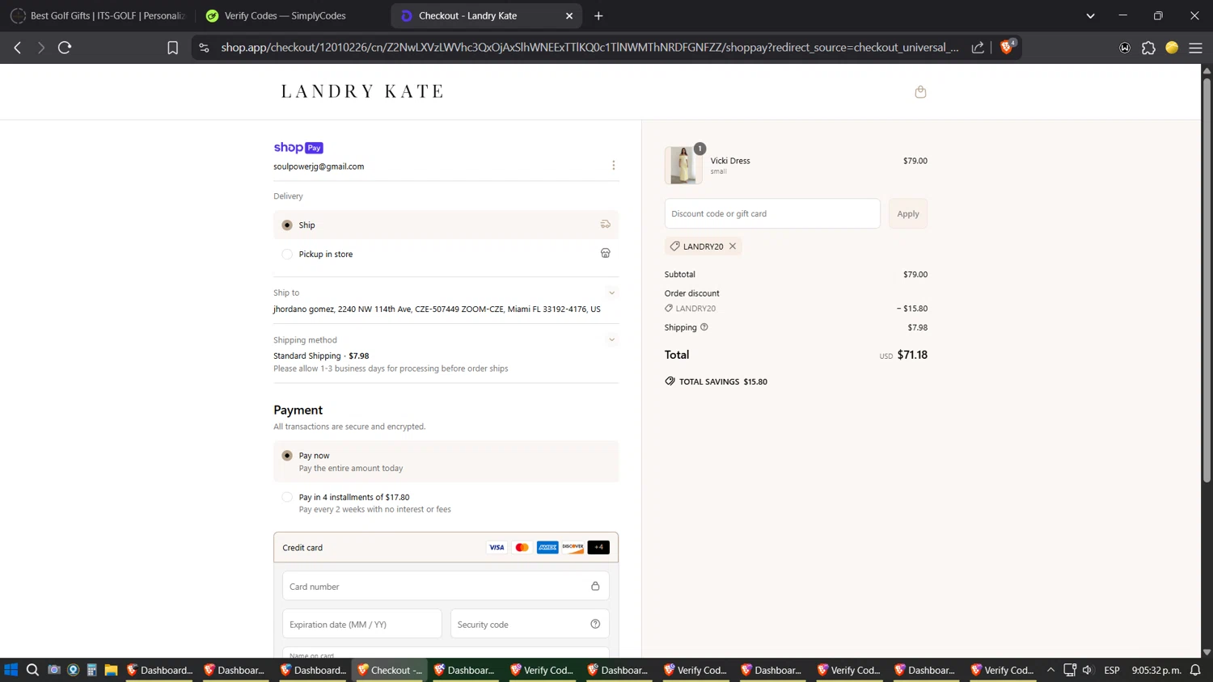
Task: Click the browser address bar URL
Action: click(x=590, y=48)
